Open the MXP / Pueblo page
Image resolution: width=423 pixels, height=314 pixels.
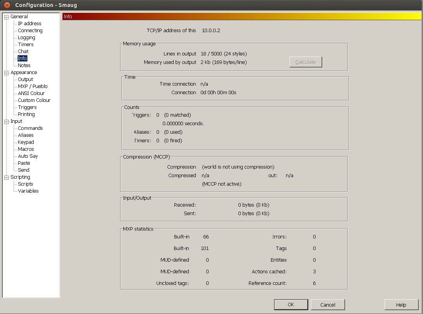[33, 86]
